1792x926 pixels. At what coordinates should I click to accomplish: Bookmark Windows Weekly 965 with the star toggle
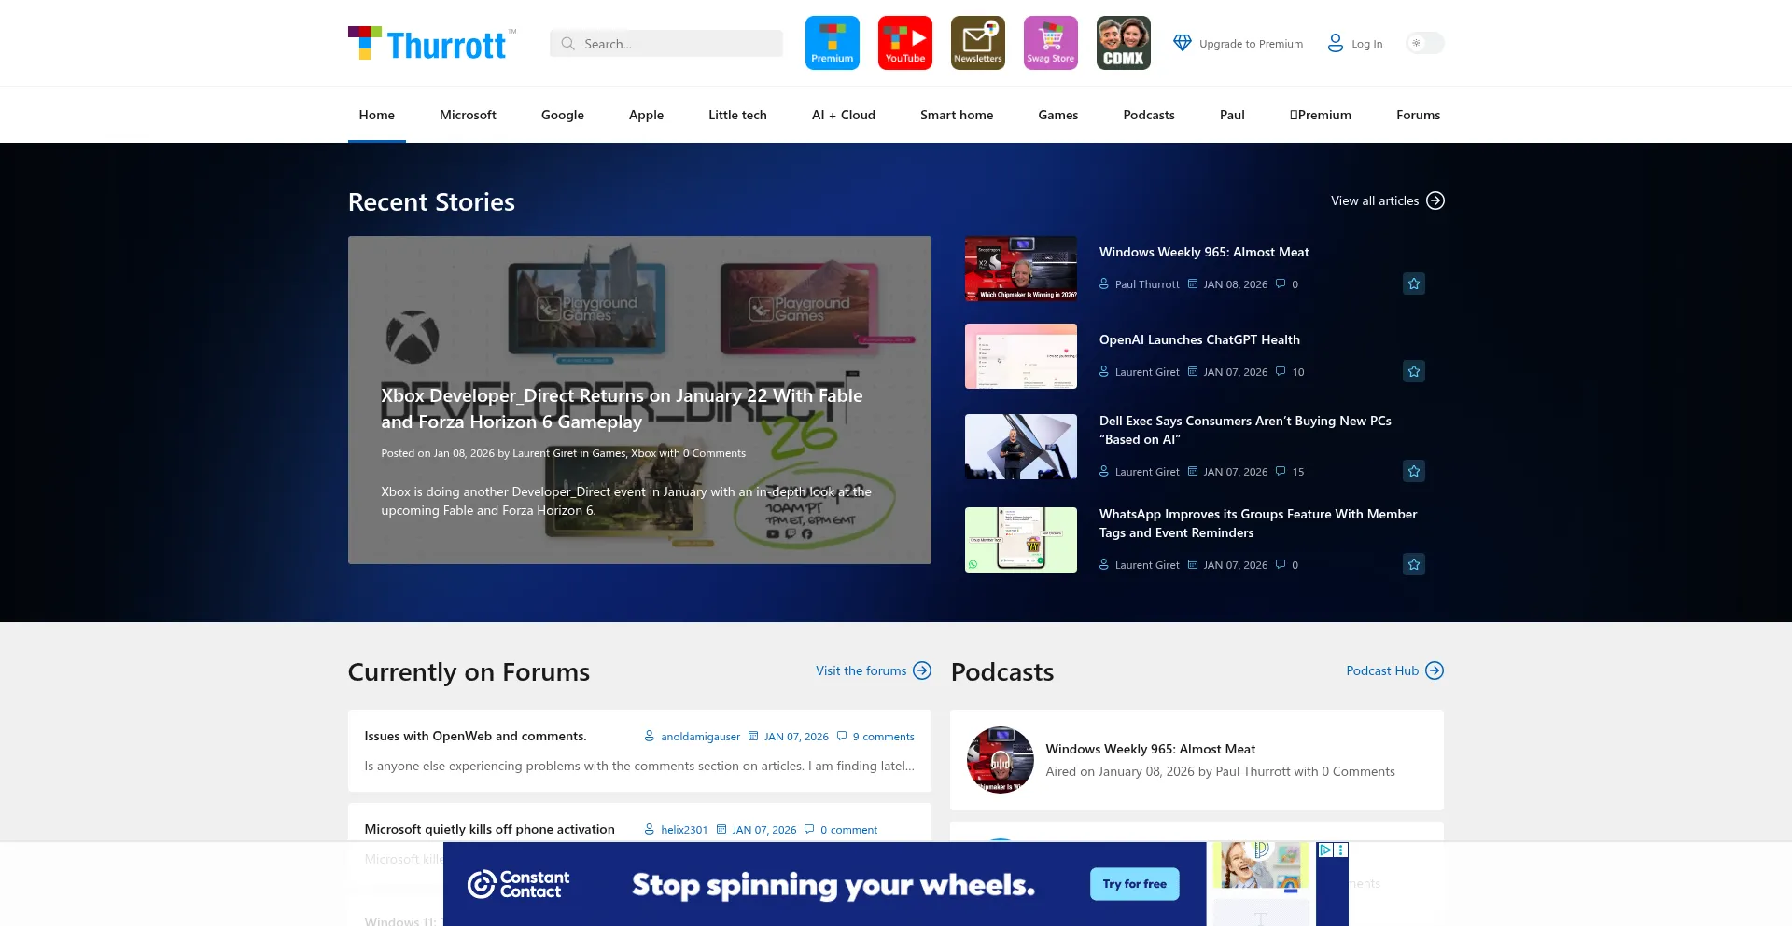click(1414, 283)
